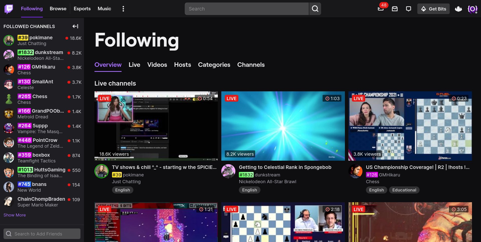This screenshot has width=481, height=242.
Task: Click pokimane's avatar beside stream title
Action: [102, 171]
